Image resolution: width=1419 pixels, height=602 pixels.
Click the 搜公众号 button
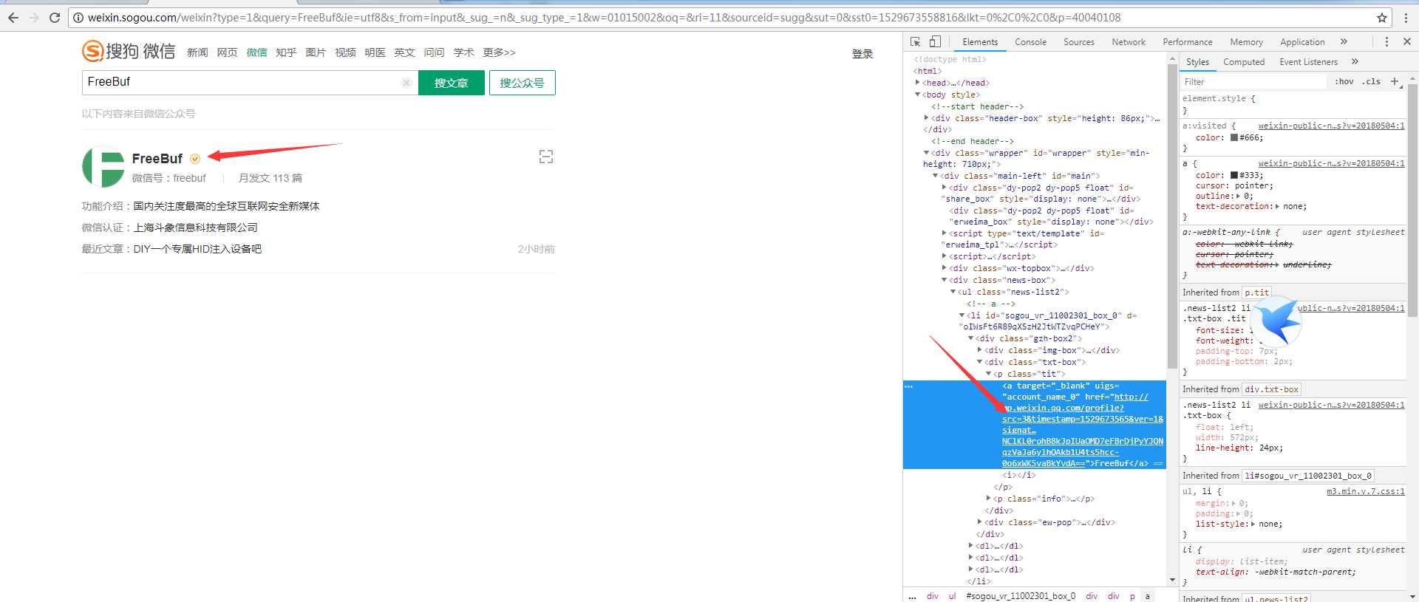pyautogui.click(x=522, y=83)
